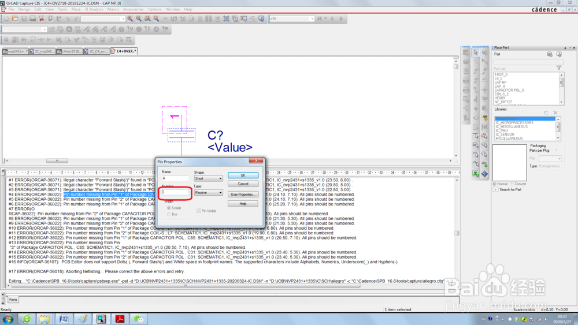Switch to the c4+ov2718 document tab
This screenshot has width=578, height=325.
pyautogui.click(x=70, y=51)
